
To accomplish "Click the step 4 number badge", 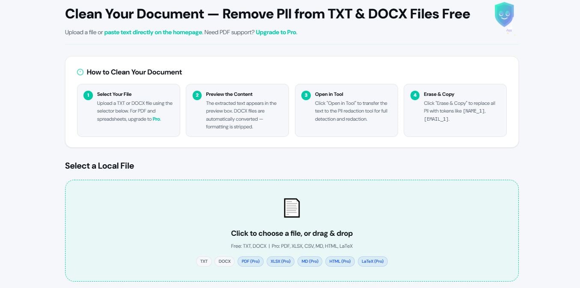I will (x=415, y=95).
